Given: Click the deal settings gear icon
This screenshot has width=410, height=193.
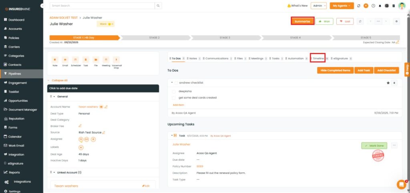Looking at the screenshot, I should click(x=396, y=21).
